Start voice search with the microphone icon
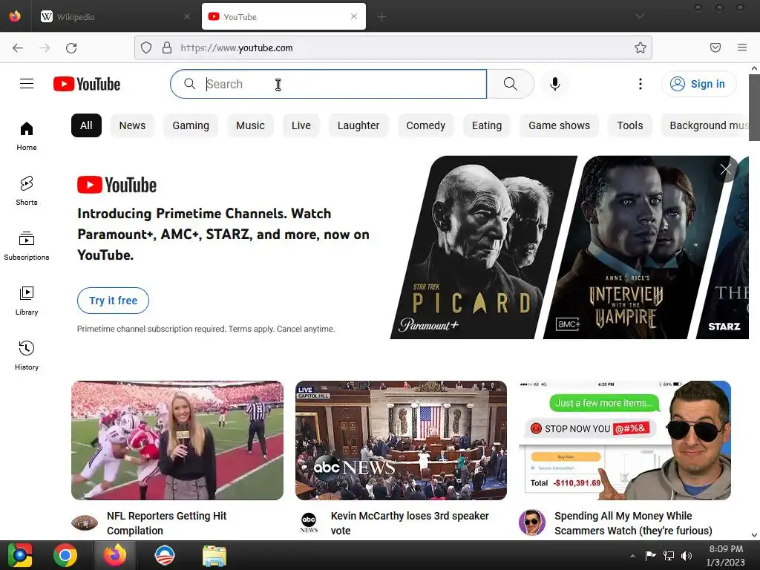The image size is (760, 570). (555, 84)
